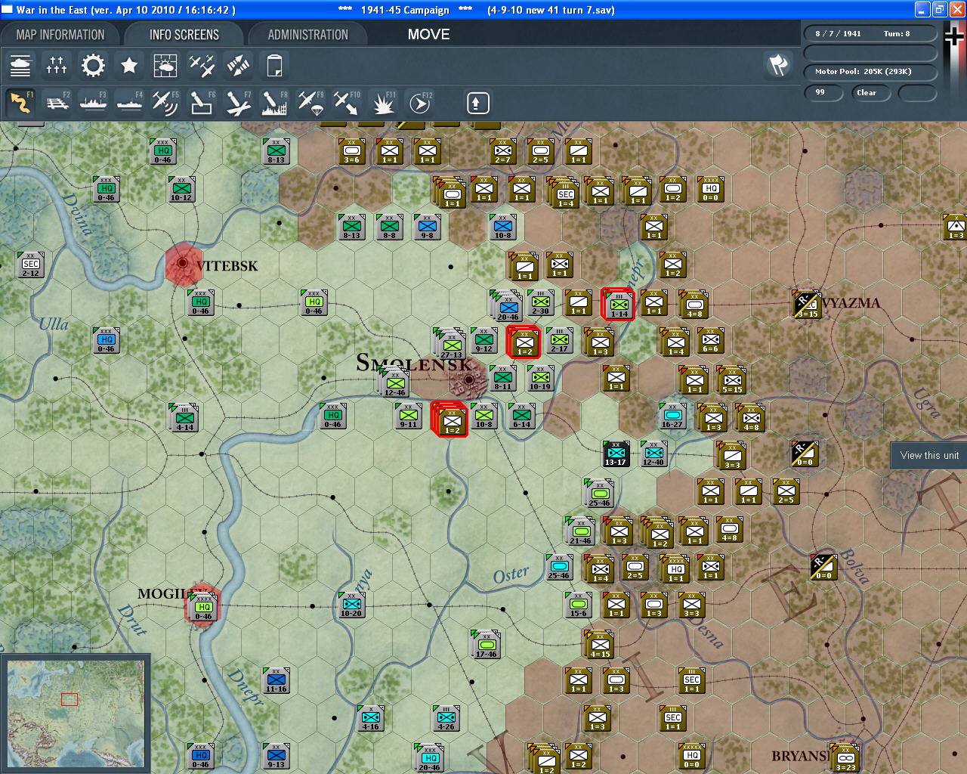Select the German HQ 0-46 at Mogilev
The width and height of the screenshot is (967, 774).
203,607
